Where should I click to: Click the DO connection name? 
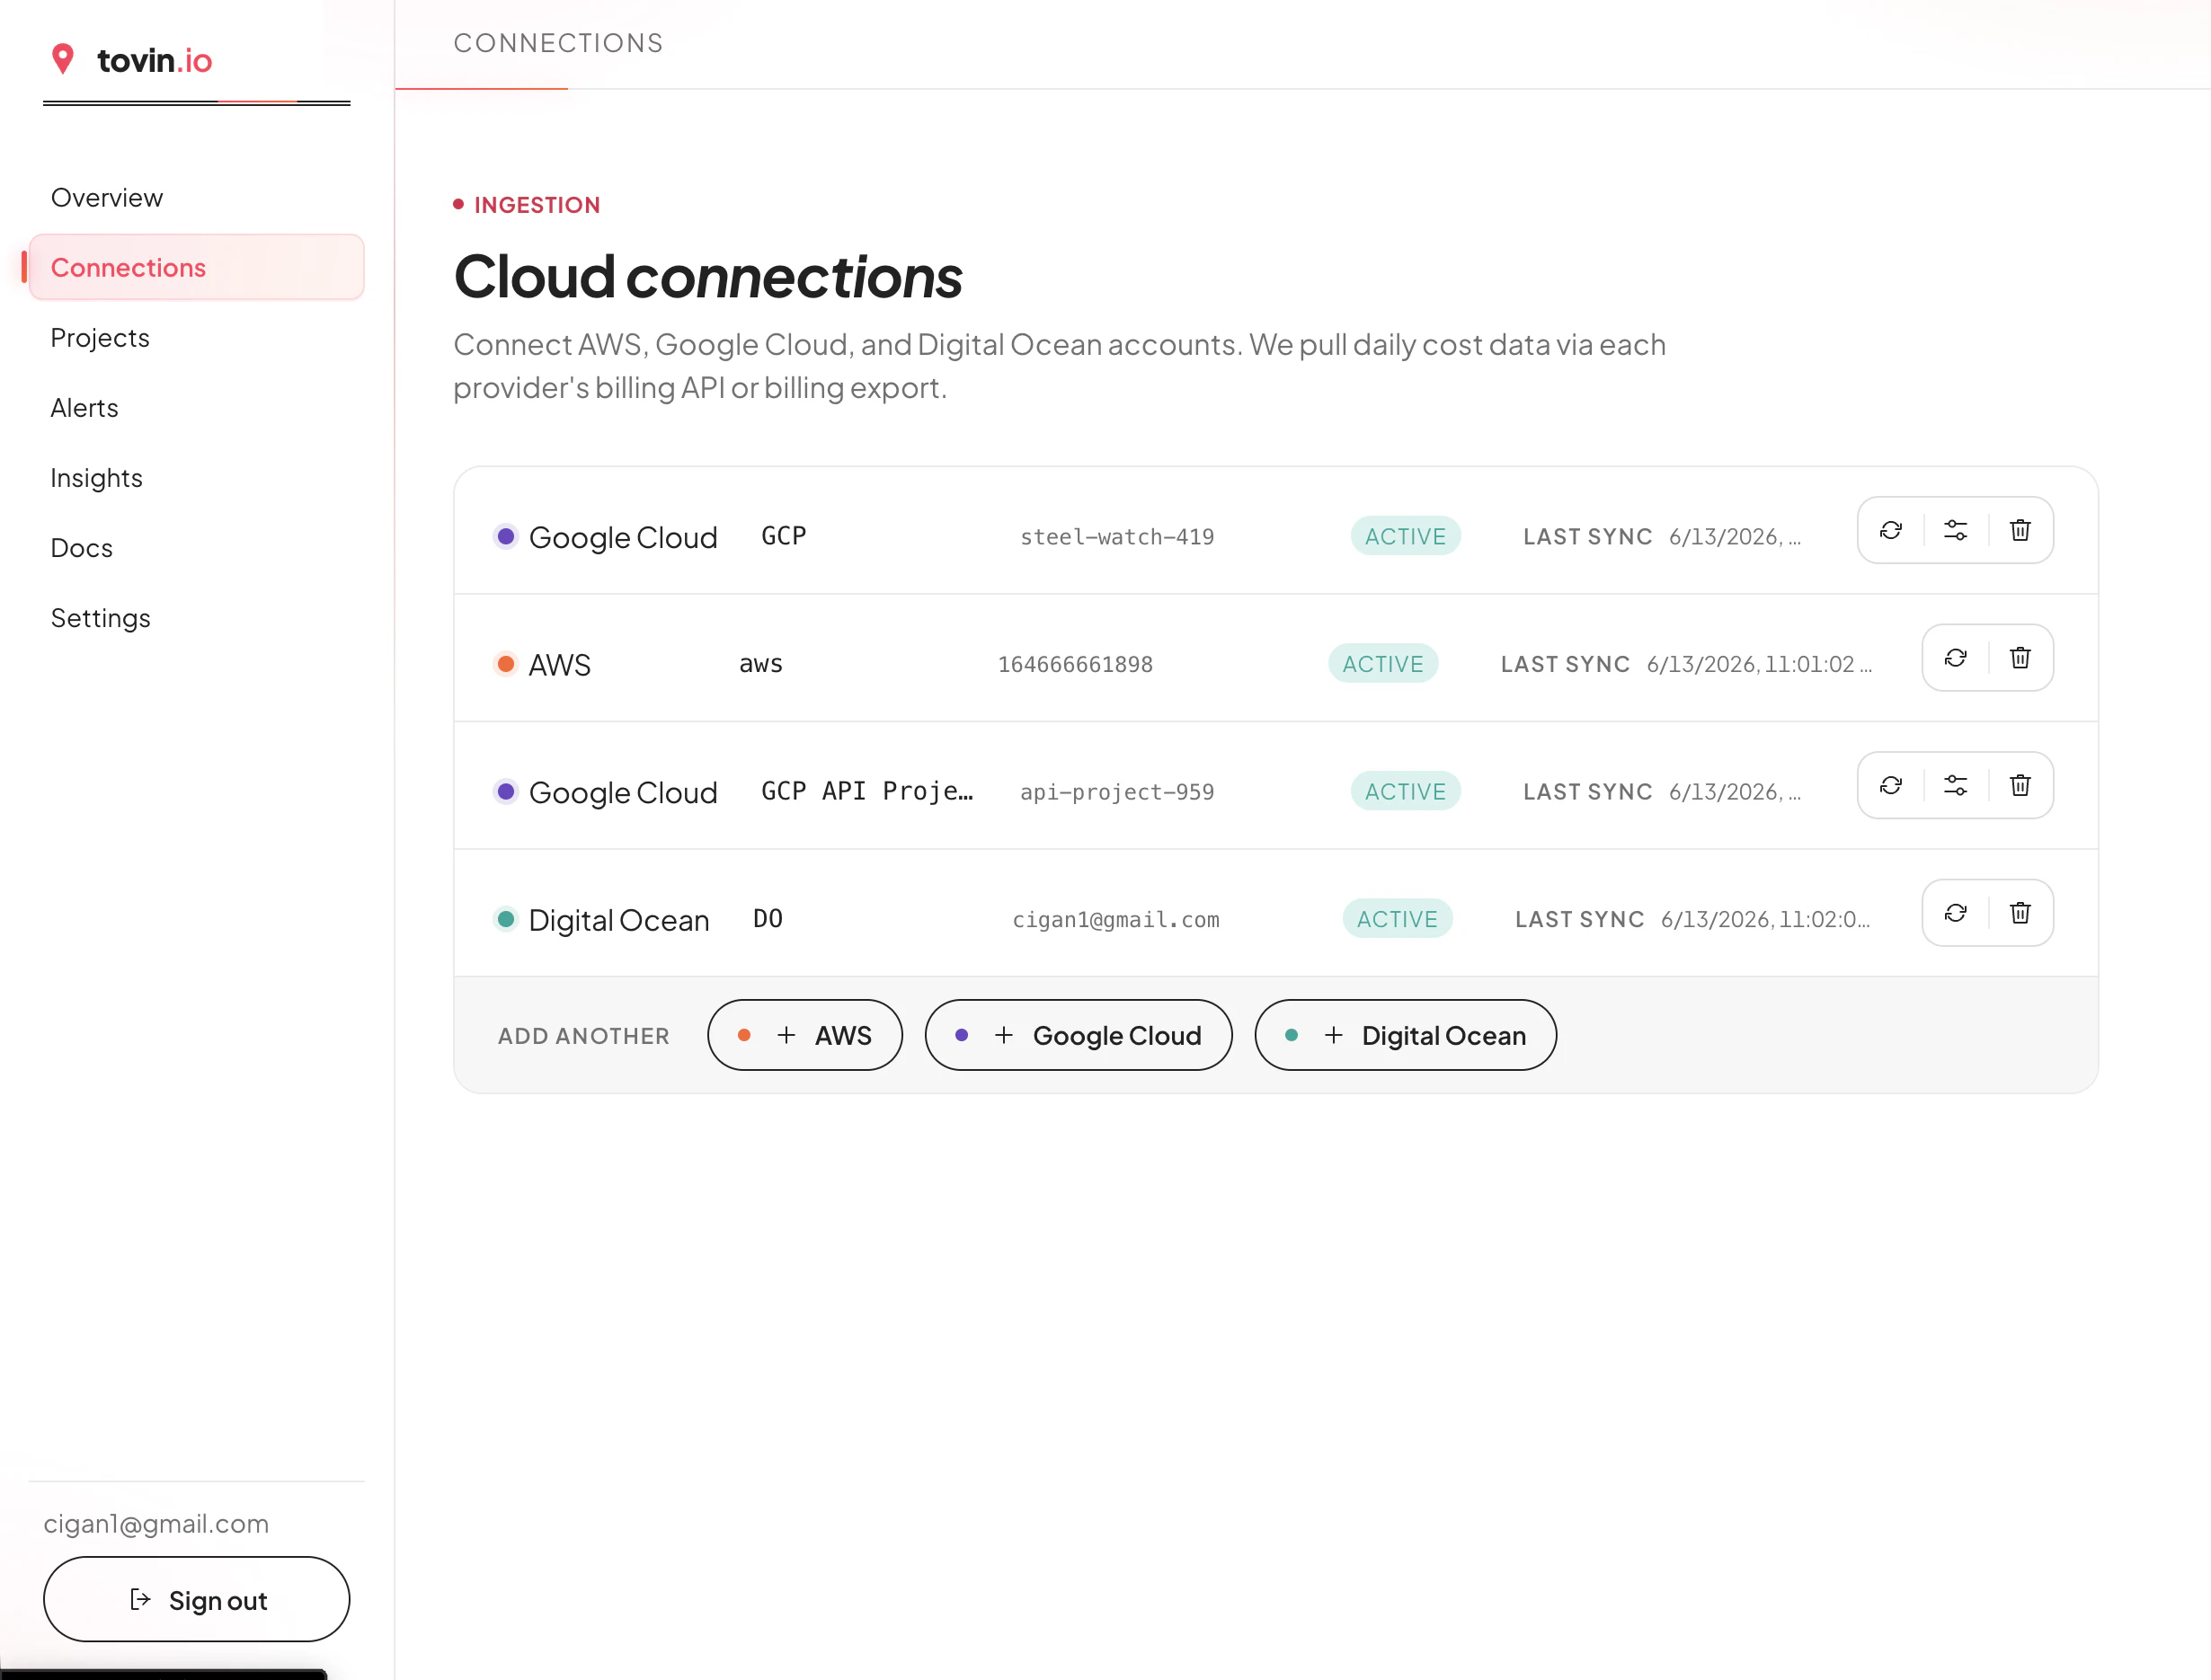[768, 918]
